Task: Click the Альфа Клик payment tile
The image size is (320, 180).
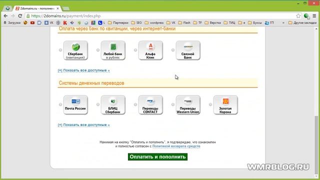Action: click(150, 50)
